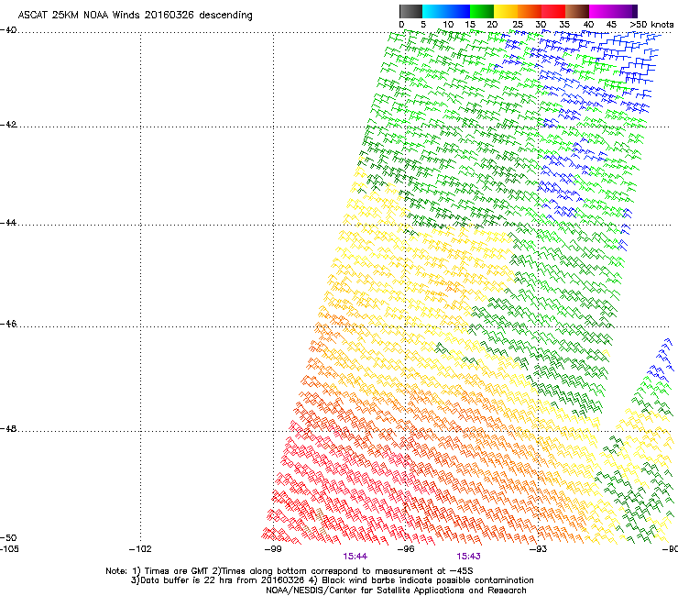This screenshot has height=596, width=678.
Task: Click the -40 latitude axis label
Action: point(8,30)
